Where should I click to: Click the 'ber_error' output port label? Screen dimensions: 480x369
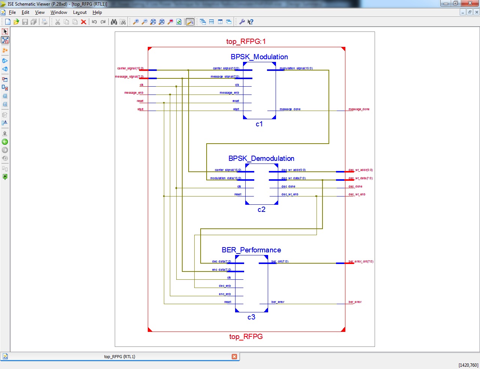355,302
